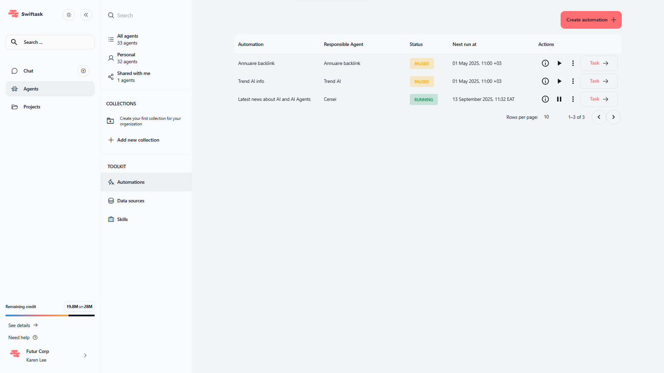
Task: Open more options for Annuaire backlink row
Action: (573, 63)
